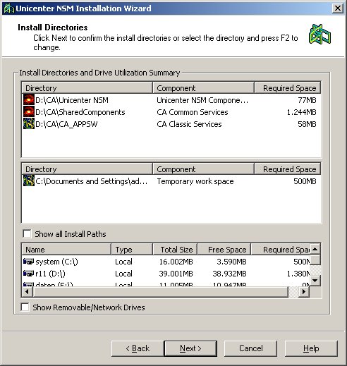Select the r11 (D:\) drive row
Screen dimensions: 347x366
click(166, 274)
